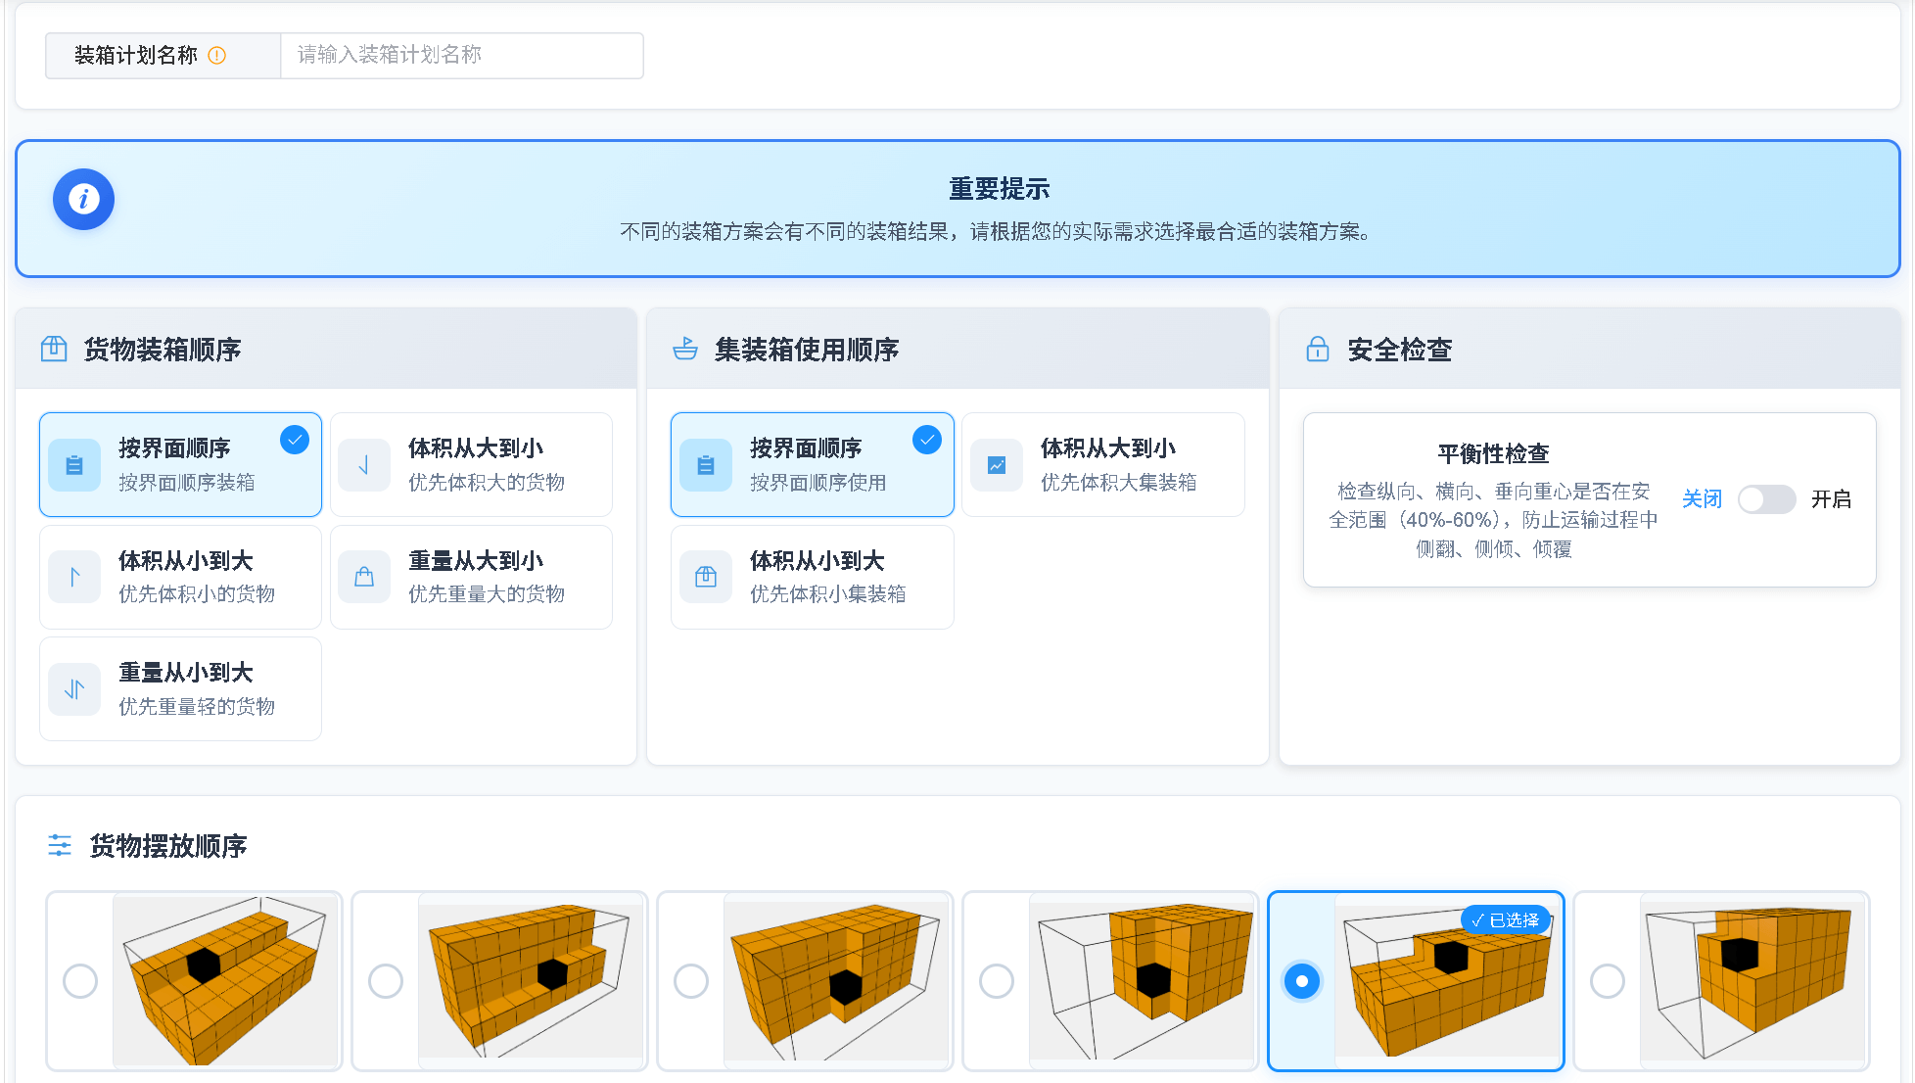Click the chart icon on 体积从大到小 container card
Screen dimensions: 1915x1083
996,464
